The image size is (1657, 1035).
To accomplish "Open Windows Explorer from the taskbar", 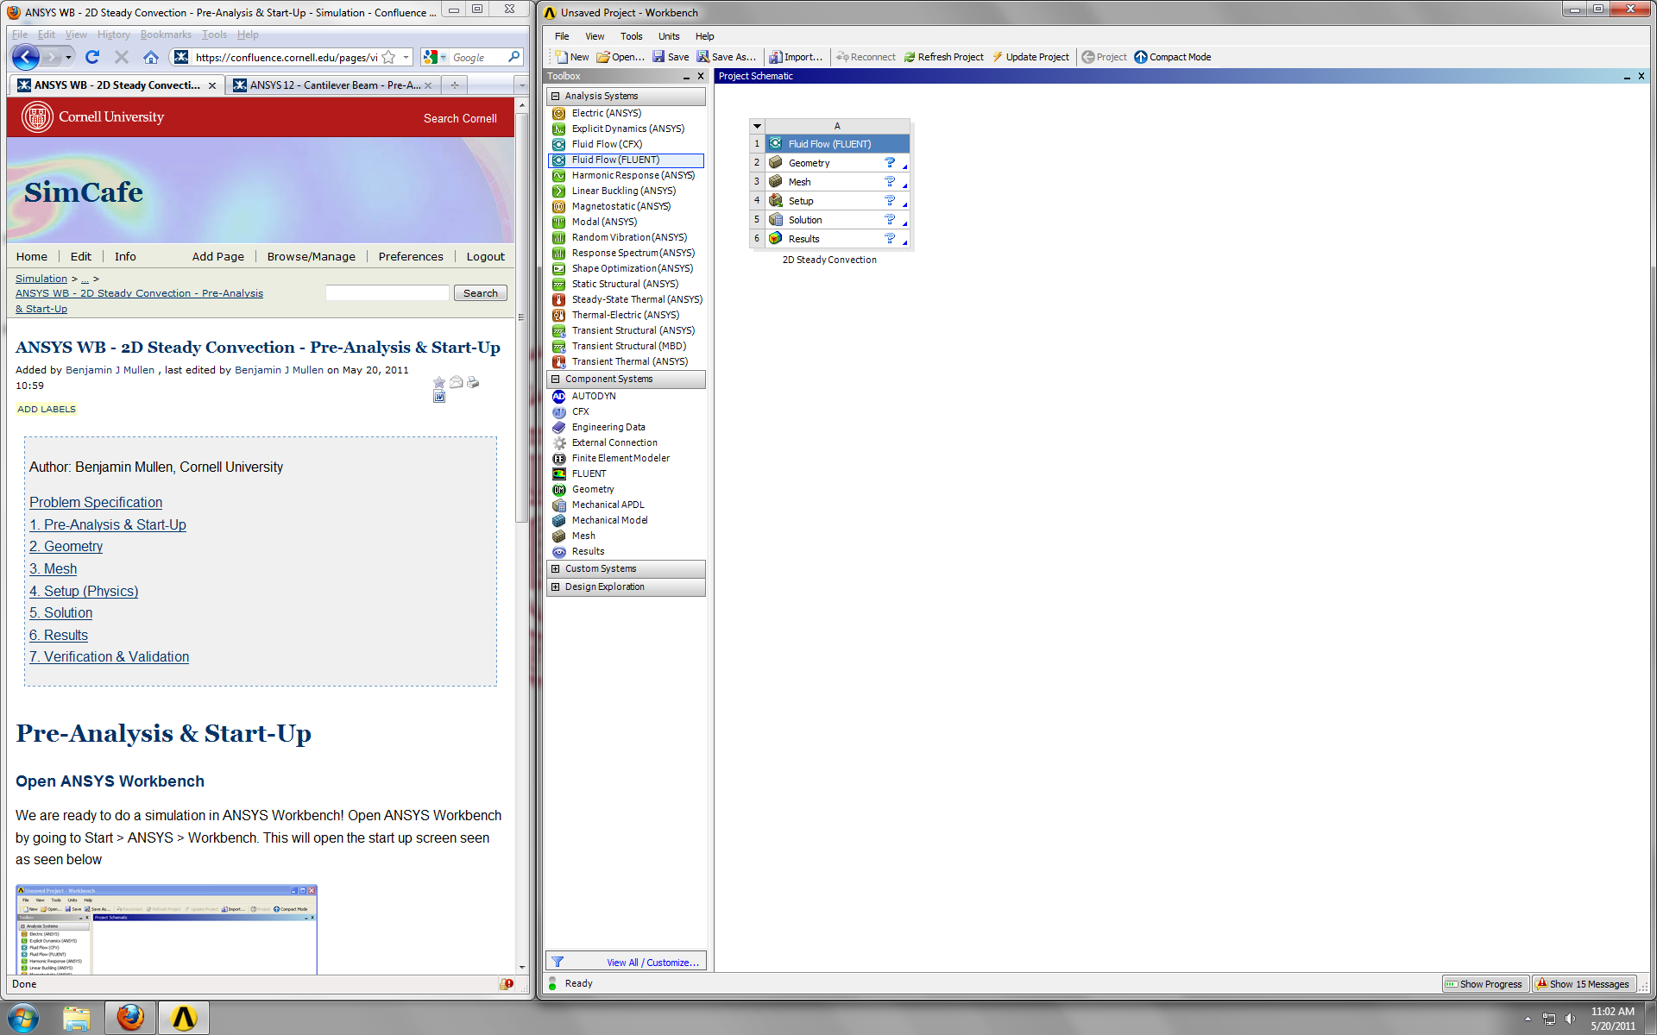I will [77, 1018].
